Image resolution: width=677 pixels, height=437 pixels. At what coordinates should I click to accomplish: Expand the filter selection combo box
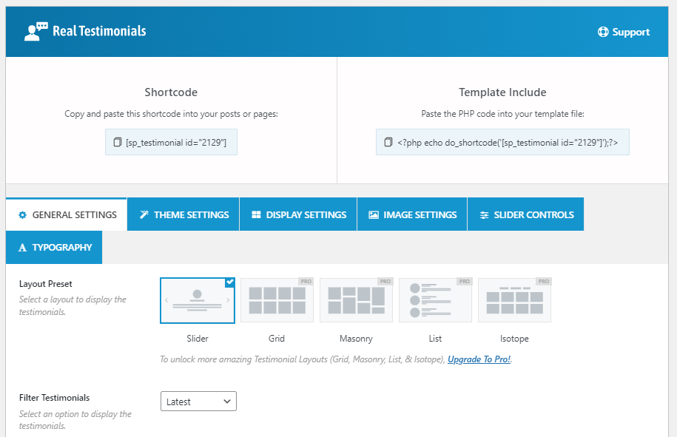point(228,401)
